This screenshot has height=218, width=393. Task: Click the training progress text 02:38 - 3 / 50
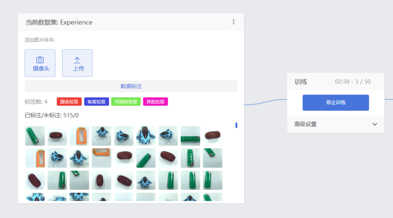click(353, 82)
